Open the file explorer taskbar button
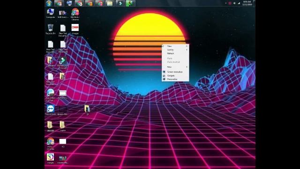This screenshot has width=300, height=169. click(x=110, y=3)
